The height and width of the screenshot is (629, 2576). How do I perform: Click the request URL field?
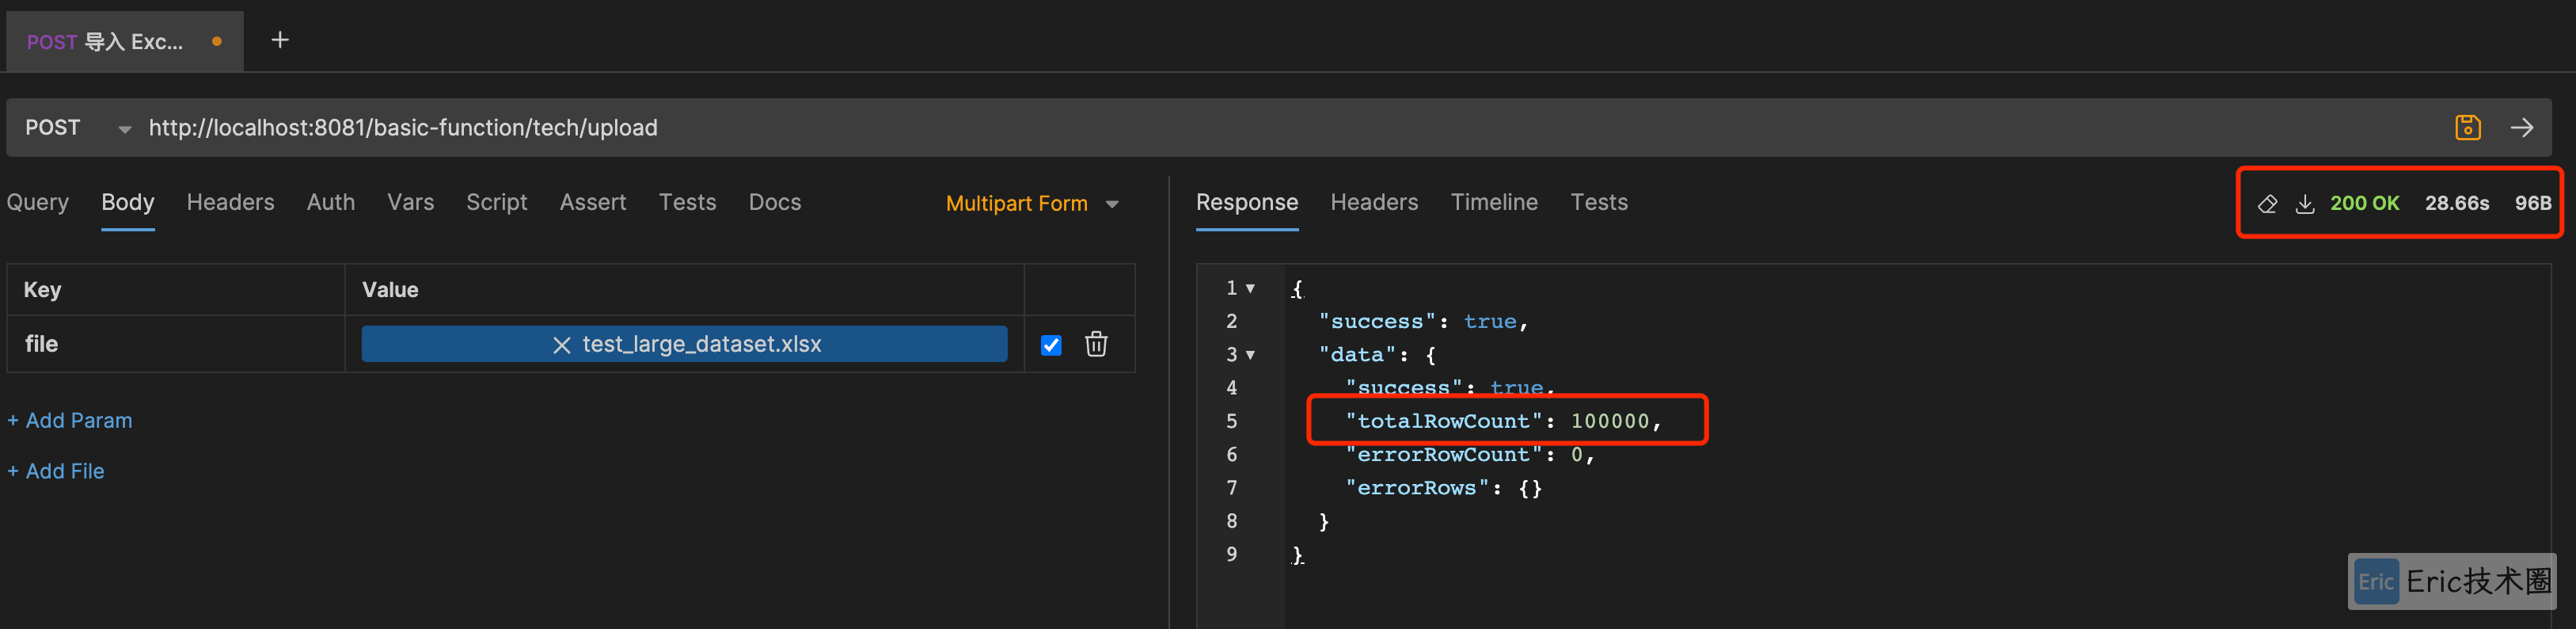[1290, 128]
